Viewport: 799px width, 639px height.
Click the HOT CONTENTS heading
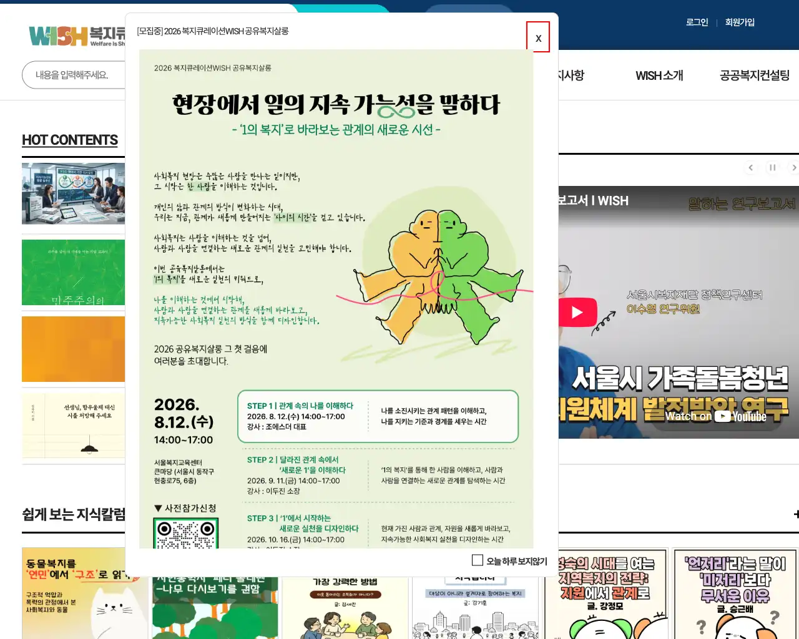70,140
